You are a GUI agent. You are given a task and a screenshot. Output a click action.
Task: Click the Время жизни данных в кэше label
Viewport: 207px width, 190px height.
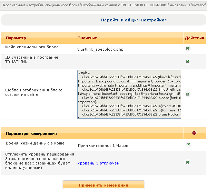click(x=35, y=143)
